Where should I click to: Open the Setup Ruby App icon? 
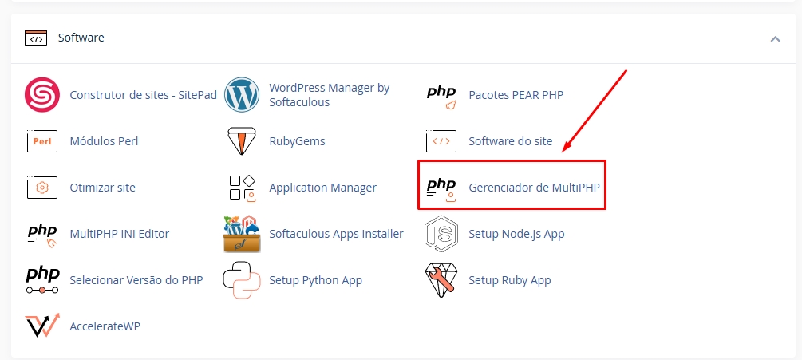click(x=441, y=280)
